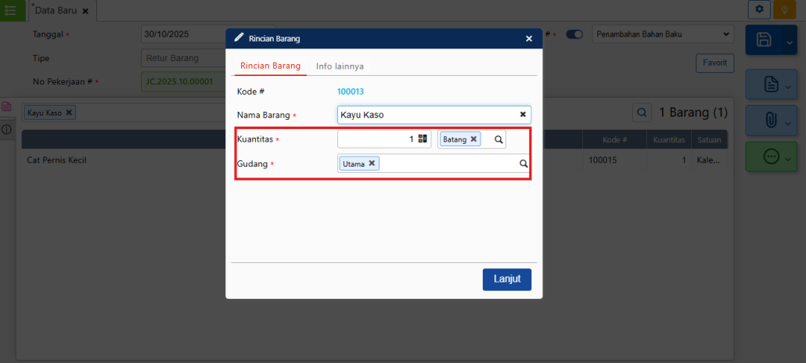
Task: Open the quantity calculator icon
Action: (x=423, y=139)
